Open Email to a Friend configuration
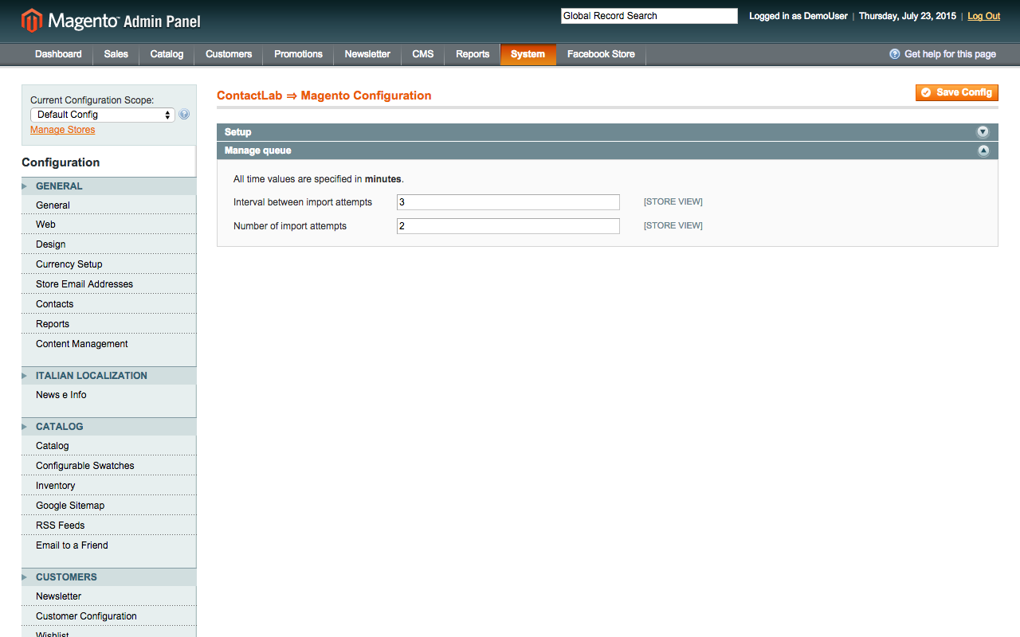The height and width of the screenshot is (637, 1020). [x=108, y=545]
